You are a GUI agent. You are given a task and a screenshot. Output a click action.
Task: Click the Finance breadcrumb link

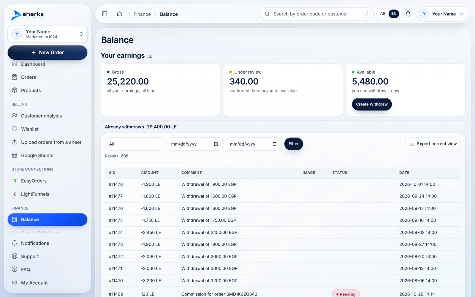click(142, 14)
